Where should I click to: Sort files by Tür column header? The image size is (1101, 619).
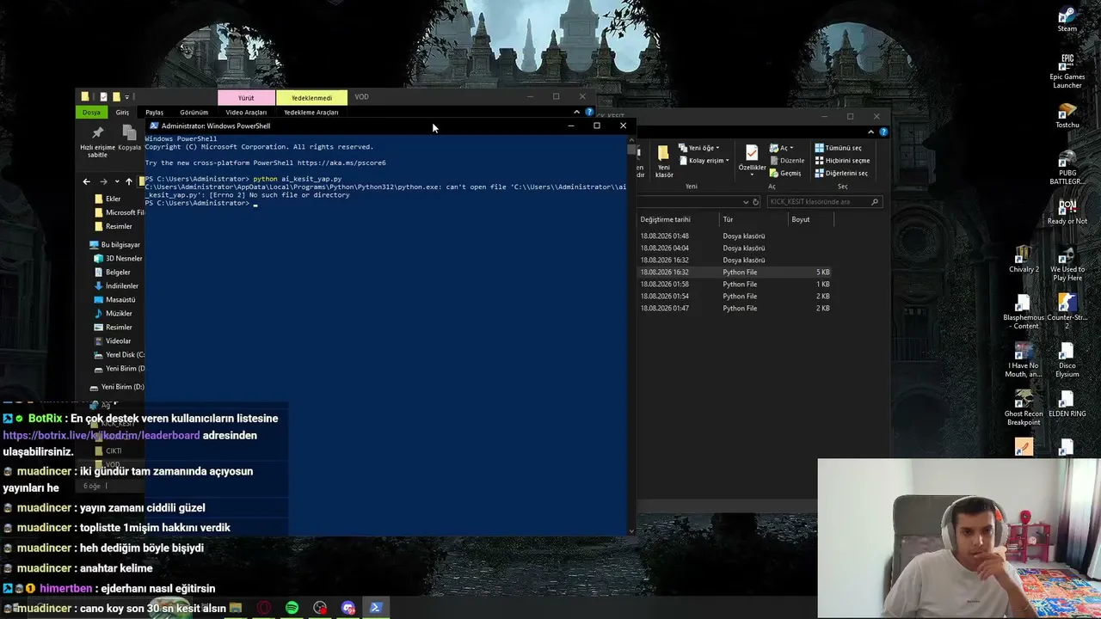[728, 219]
